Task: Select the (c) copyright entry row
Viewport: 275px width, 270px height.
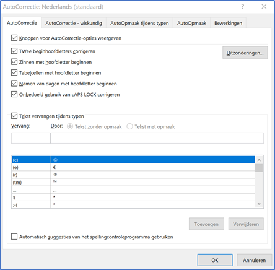Action: [x=133, y=160]
